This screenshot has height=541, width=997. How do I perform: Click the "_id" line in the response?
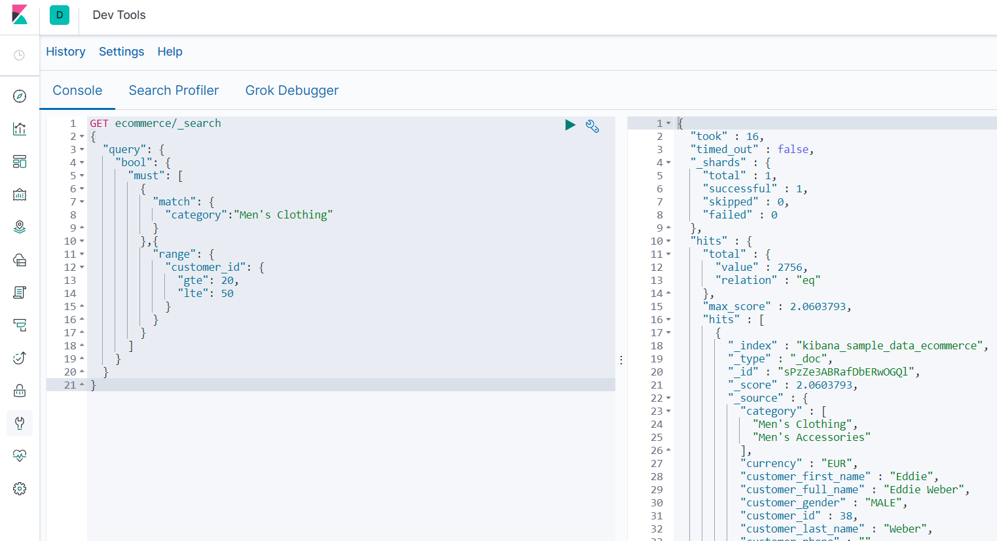[824, 372]
